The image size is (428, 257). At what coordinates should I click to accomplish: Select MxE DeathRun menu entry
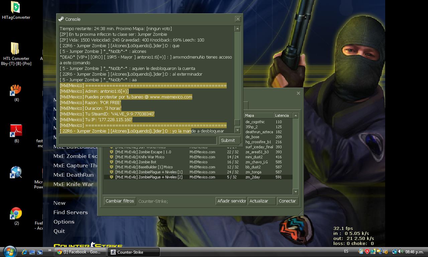coord(73,175)
